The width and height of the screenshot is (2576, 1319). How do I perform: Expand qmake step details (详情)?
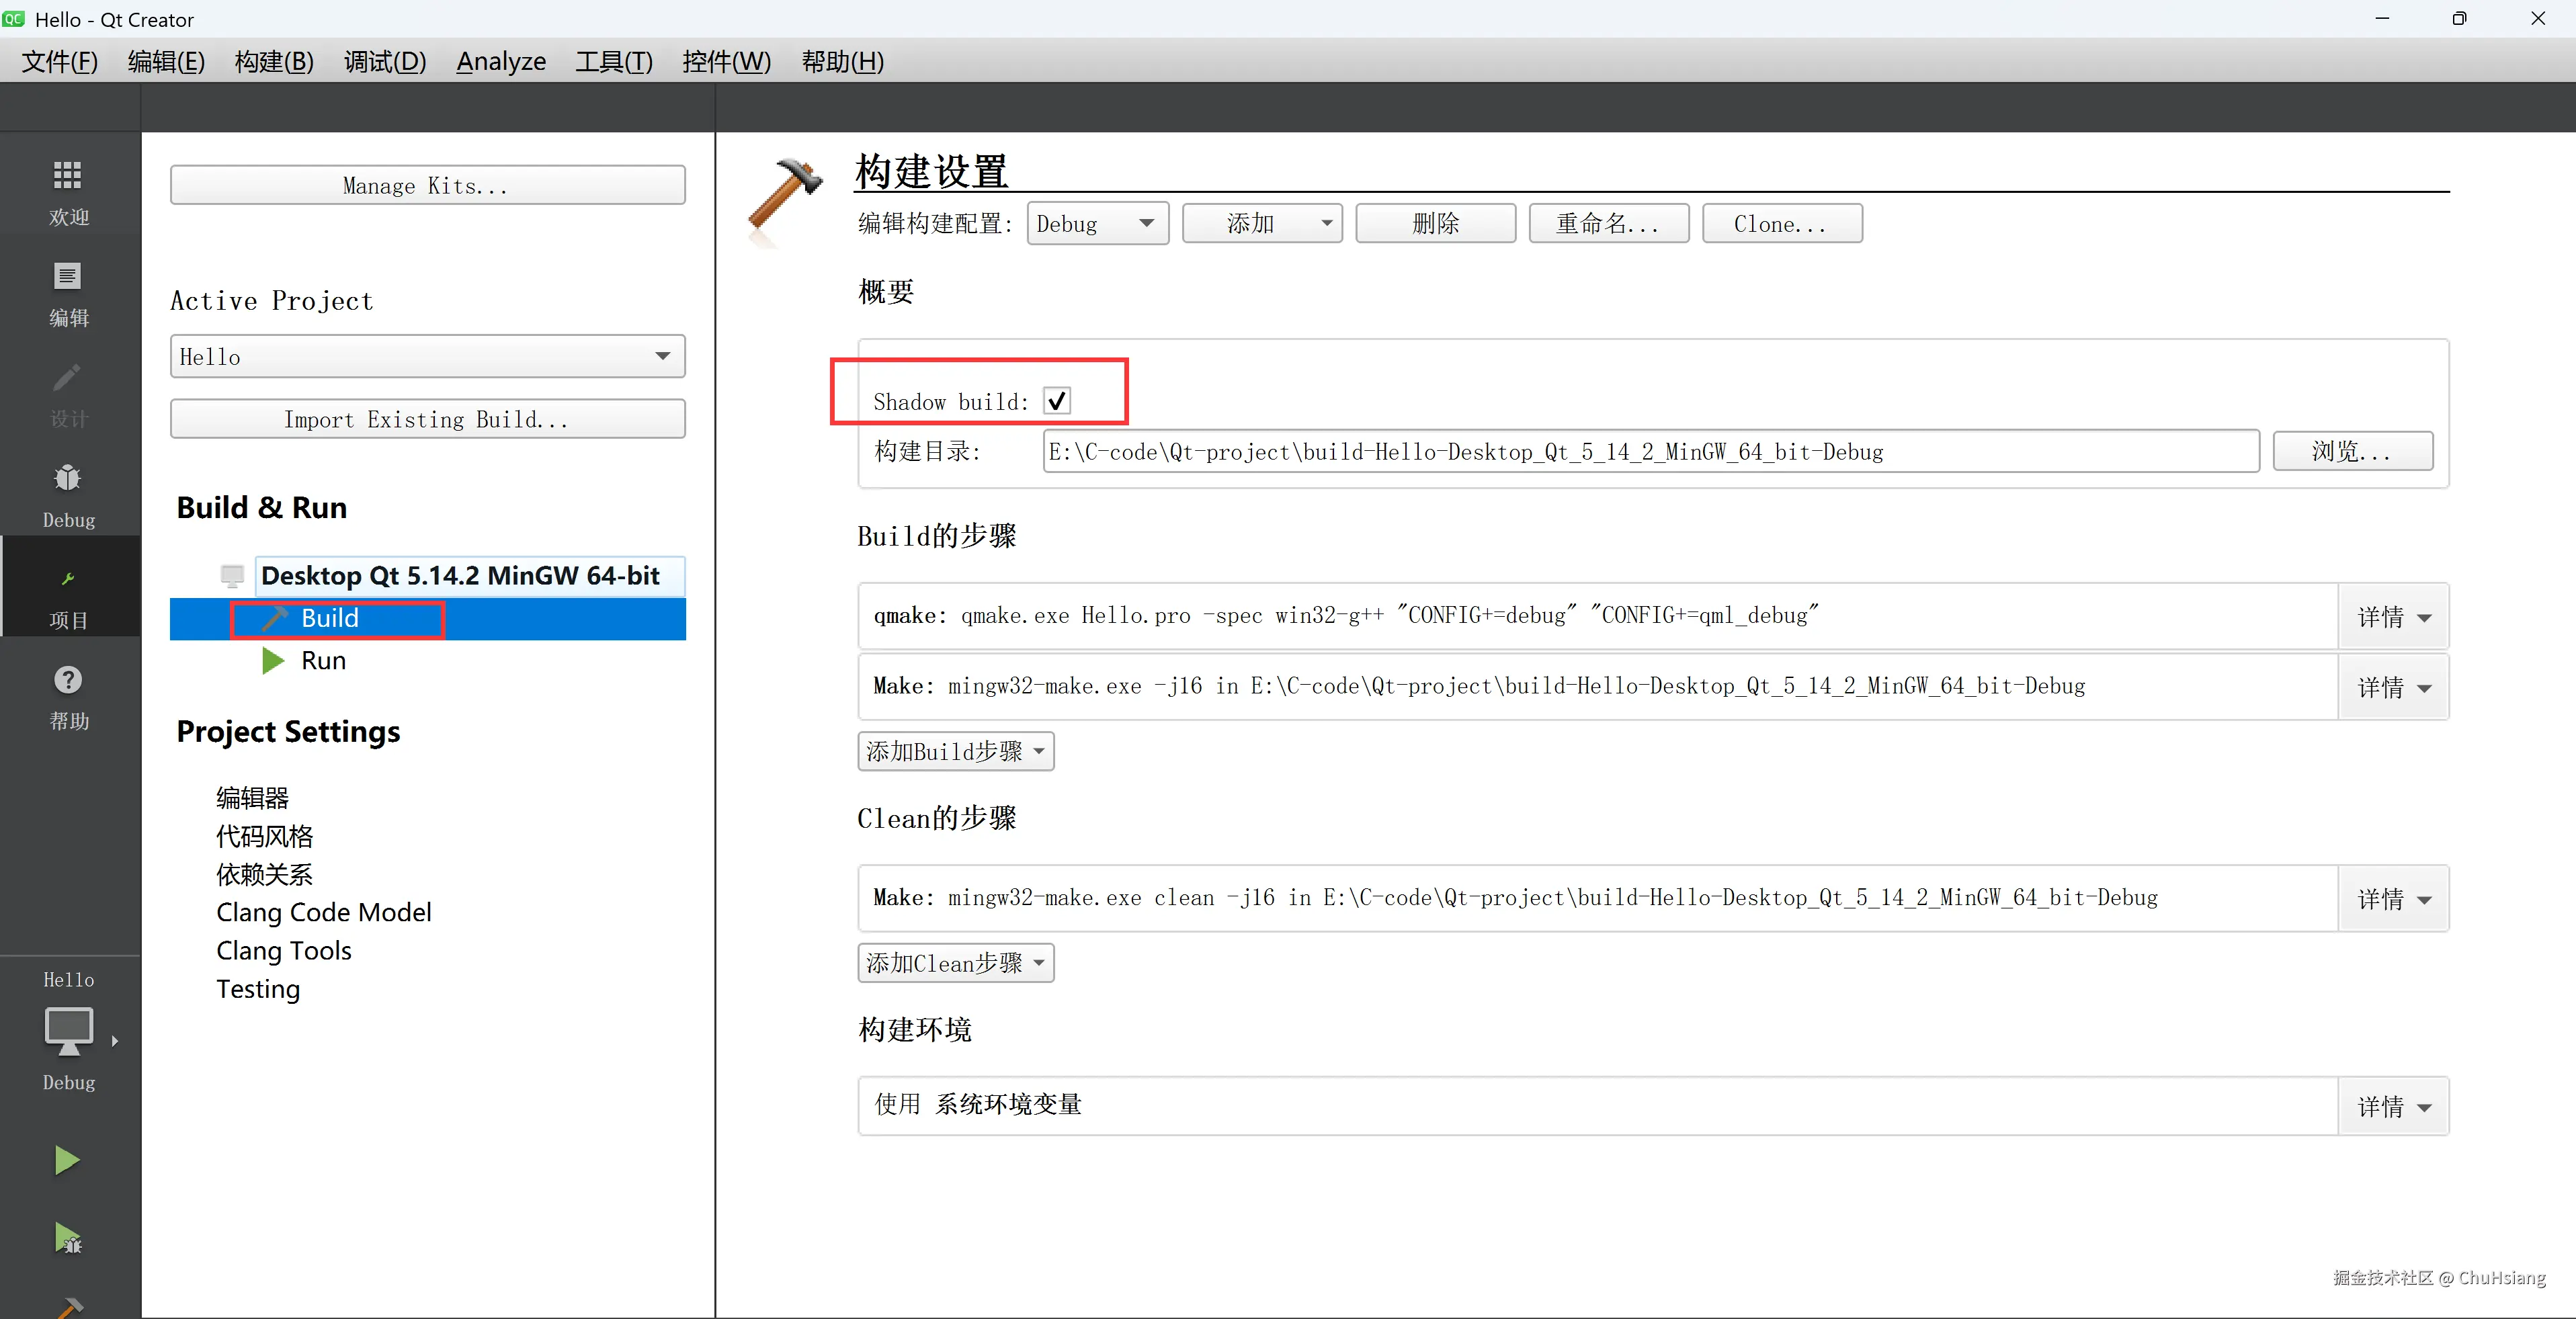2392,617
